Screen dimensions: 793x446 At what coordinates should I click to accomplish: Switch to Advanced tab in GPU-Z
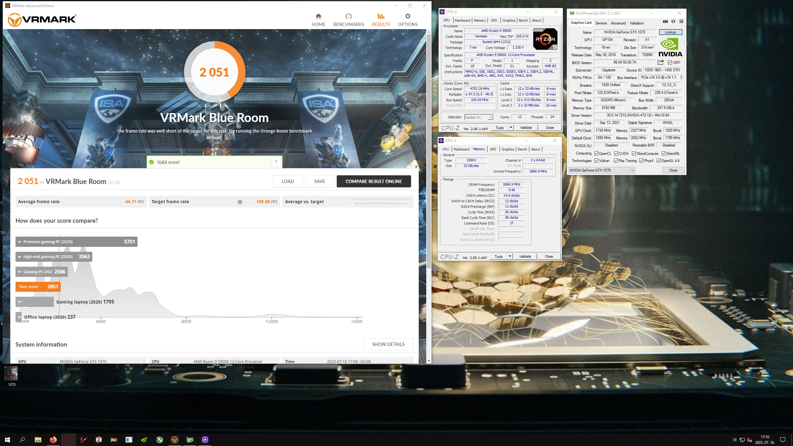[x=618, y=23]
